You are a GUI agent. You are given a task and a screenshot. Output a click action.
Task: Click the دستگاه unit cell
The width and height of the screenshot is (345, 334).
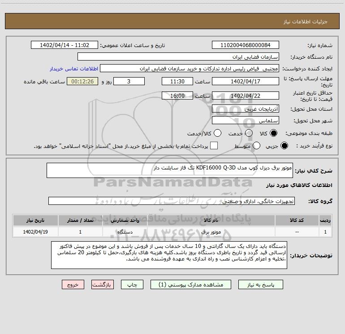[125, 232]
